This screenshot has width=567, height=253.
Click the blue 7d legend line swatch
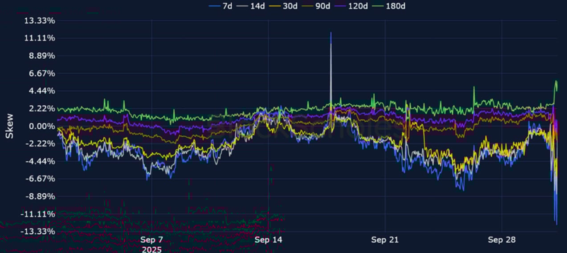click(214, 6)
